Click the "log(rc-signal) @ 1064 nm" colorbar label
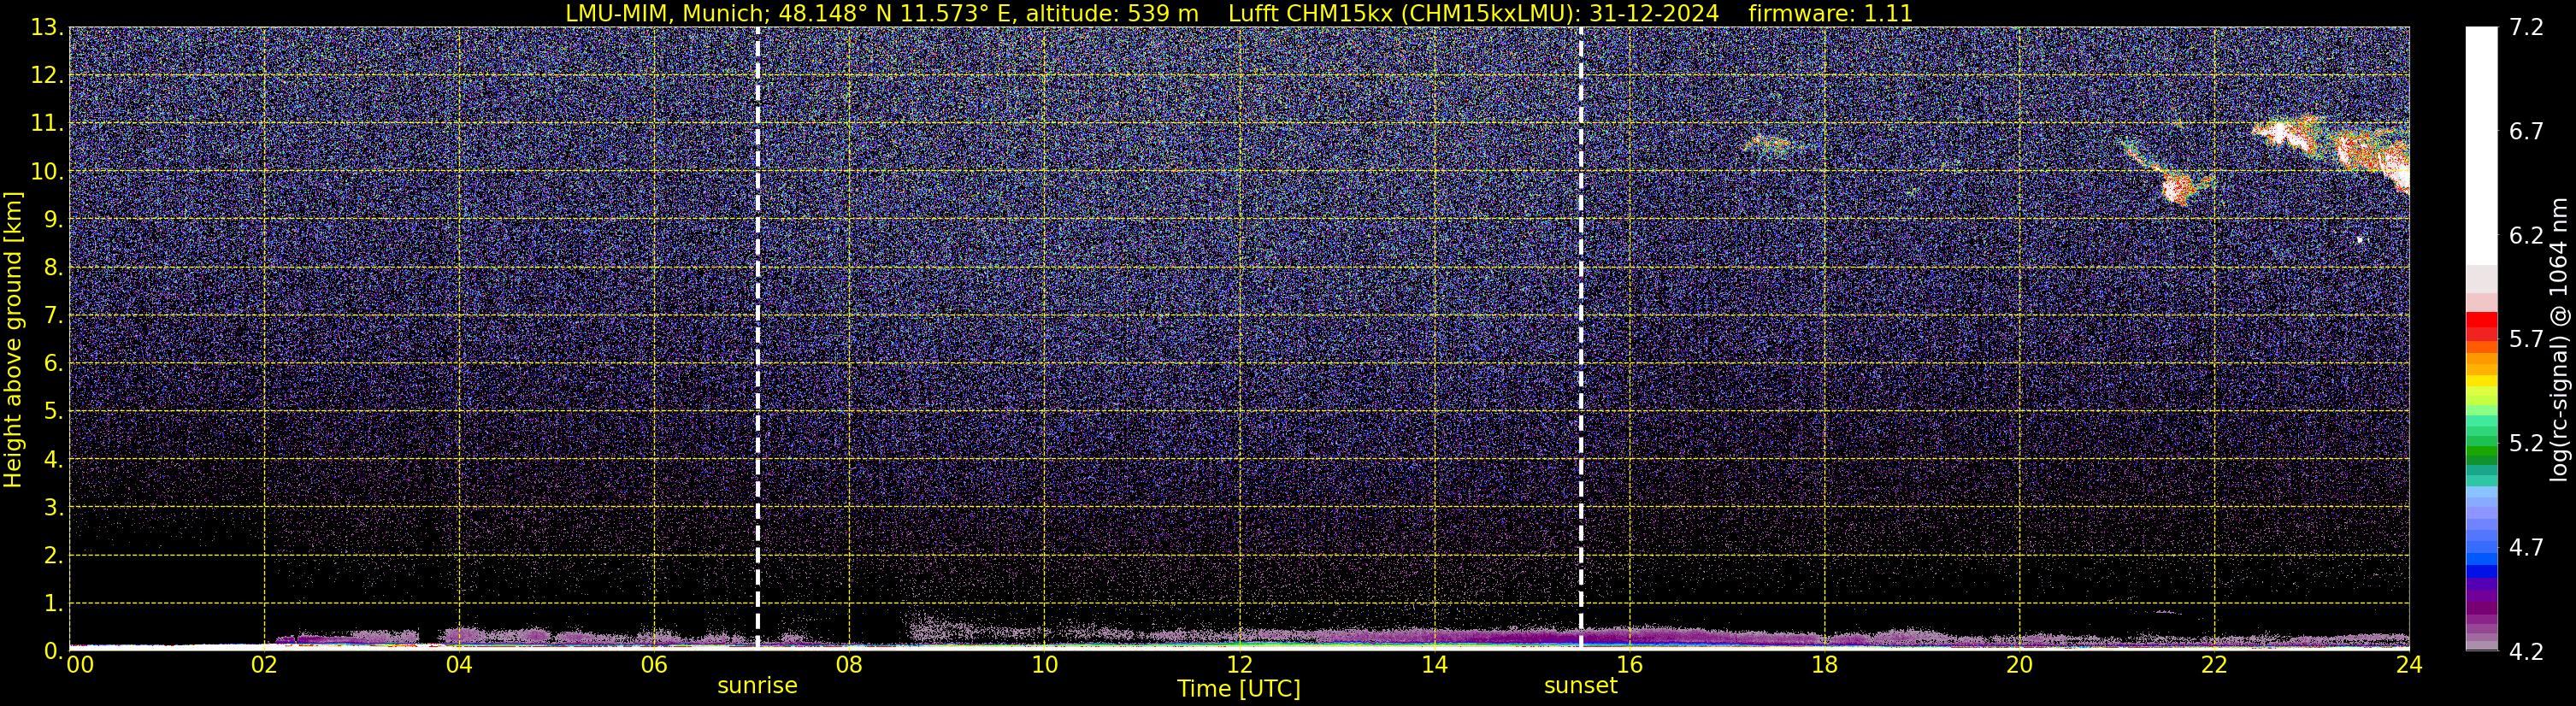Viewport: 2576px width, 706px height. (2559, 339)
